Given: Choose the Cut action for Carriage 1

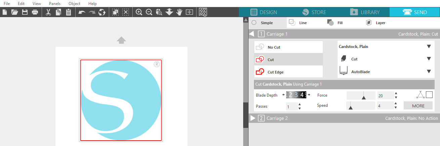Looking at the screenshot, I should tap(289, 59).
